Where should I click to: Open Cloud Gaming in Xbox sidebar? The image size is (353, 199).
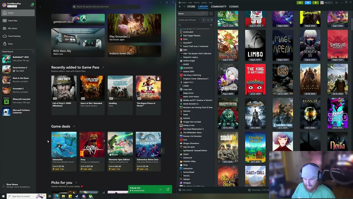coord(17,36)
